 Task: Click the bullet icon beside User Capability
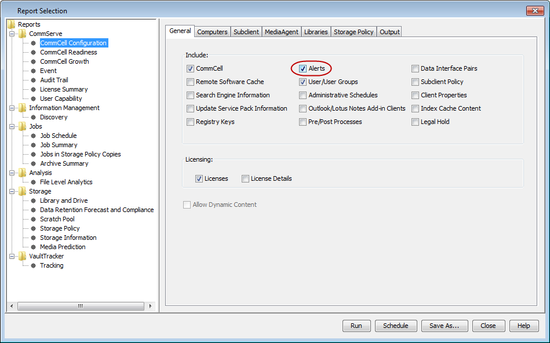tap(33, 98)
